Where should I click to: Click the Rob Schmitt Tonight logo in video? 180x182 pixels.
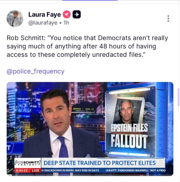coord(28,163)
